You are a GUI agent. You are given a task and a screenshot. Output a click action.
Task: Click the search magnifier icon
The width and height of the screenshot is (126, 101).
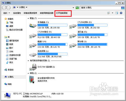click(x=123, y=8)
